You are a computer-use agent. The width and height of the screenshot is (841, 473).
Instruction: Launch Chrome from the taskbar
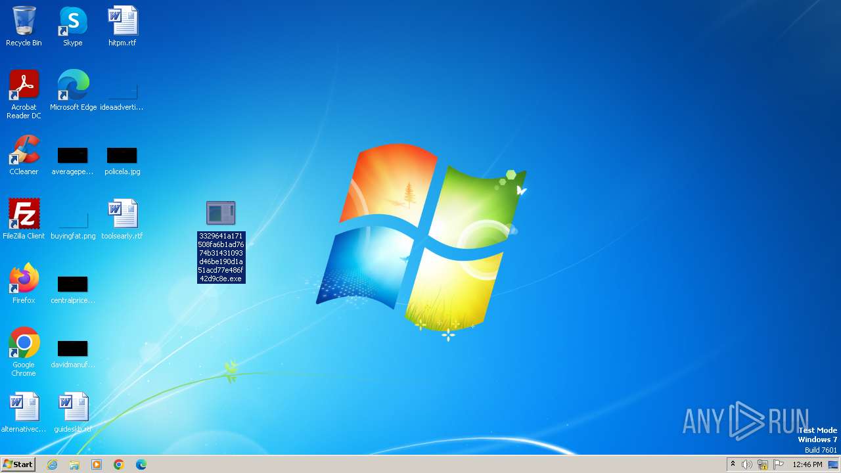(119, 464)
